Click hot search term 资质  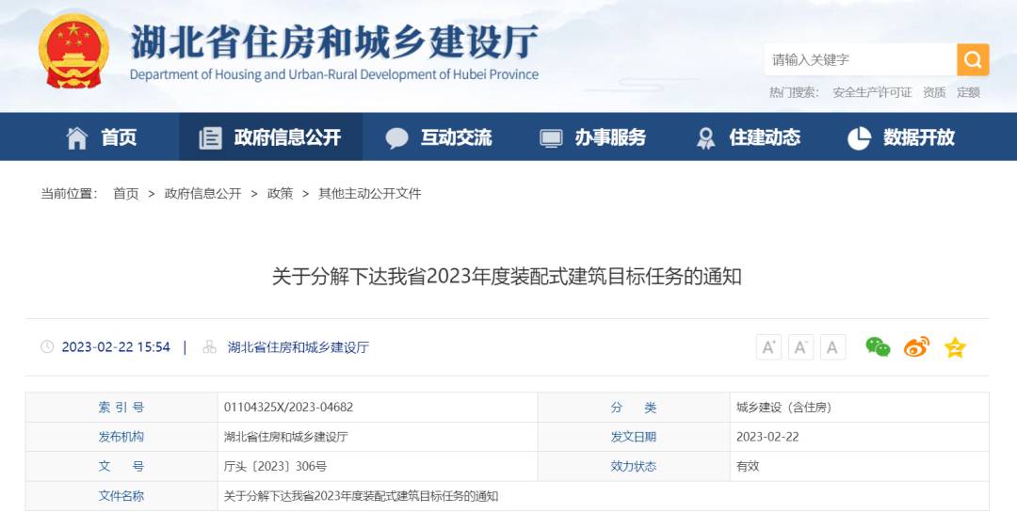pos(934,92)
